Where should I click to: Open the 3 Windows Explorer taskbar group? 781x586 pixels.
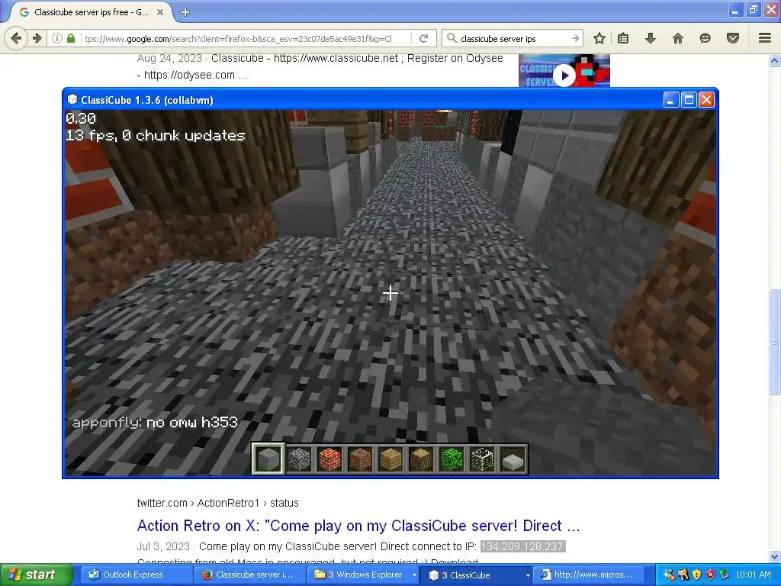click(x=362, y=575)
